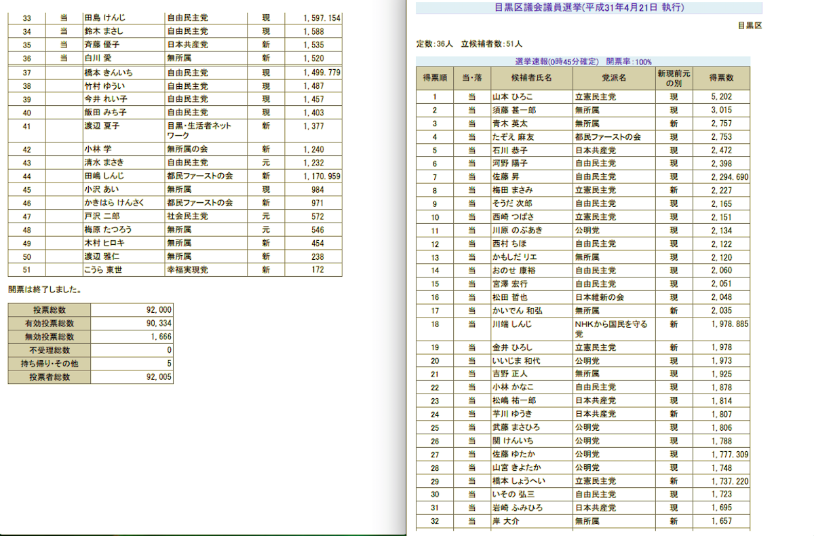
Task: Click 無所属の会 in 小林 学's row
Action: (189, 149)
